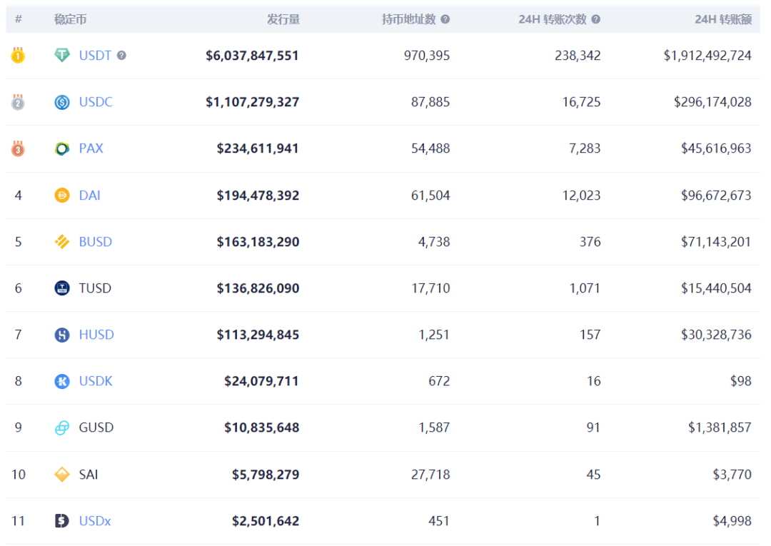
Task: Click the 发行量 column header
Action: (283, 19)
